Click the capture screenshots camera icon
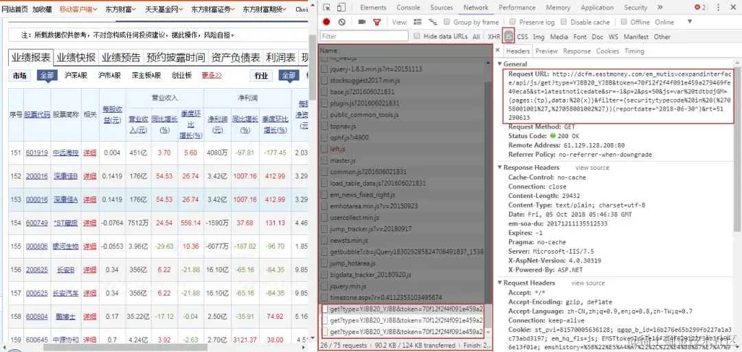Image resolution: width=742 pixels, height=352 pixels. point(362,22)
